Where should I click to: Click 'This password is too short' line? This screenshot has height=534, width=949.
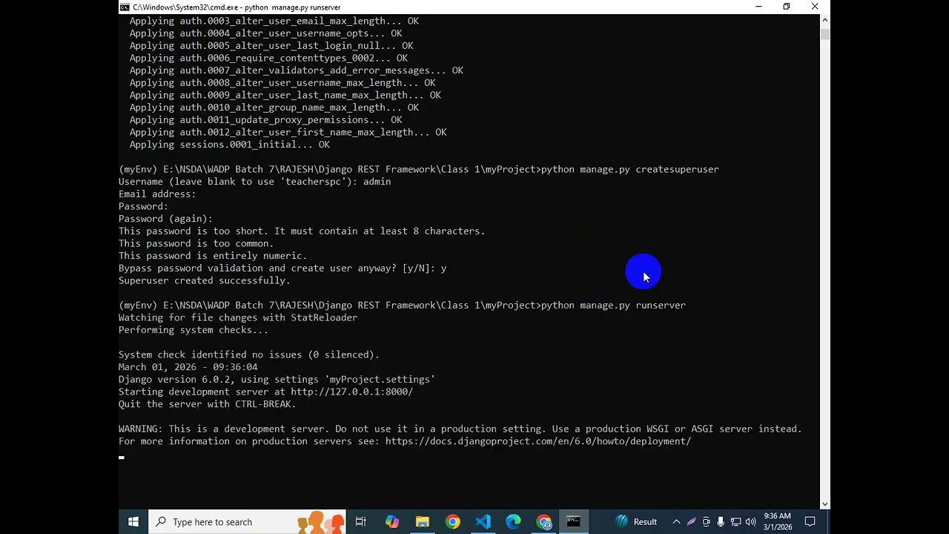(302, 231)
